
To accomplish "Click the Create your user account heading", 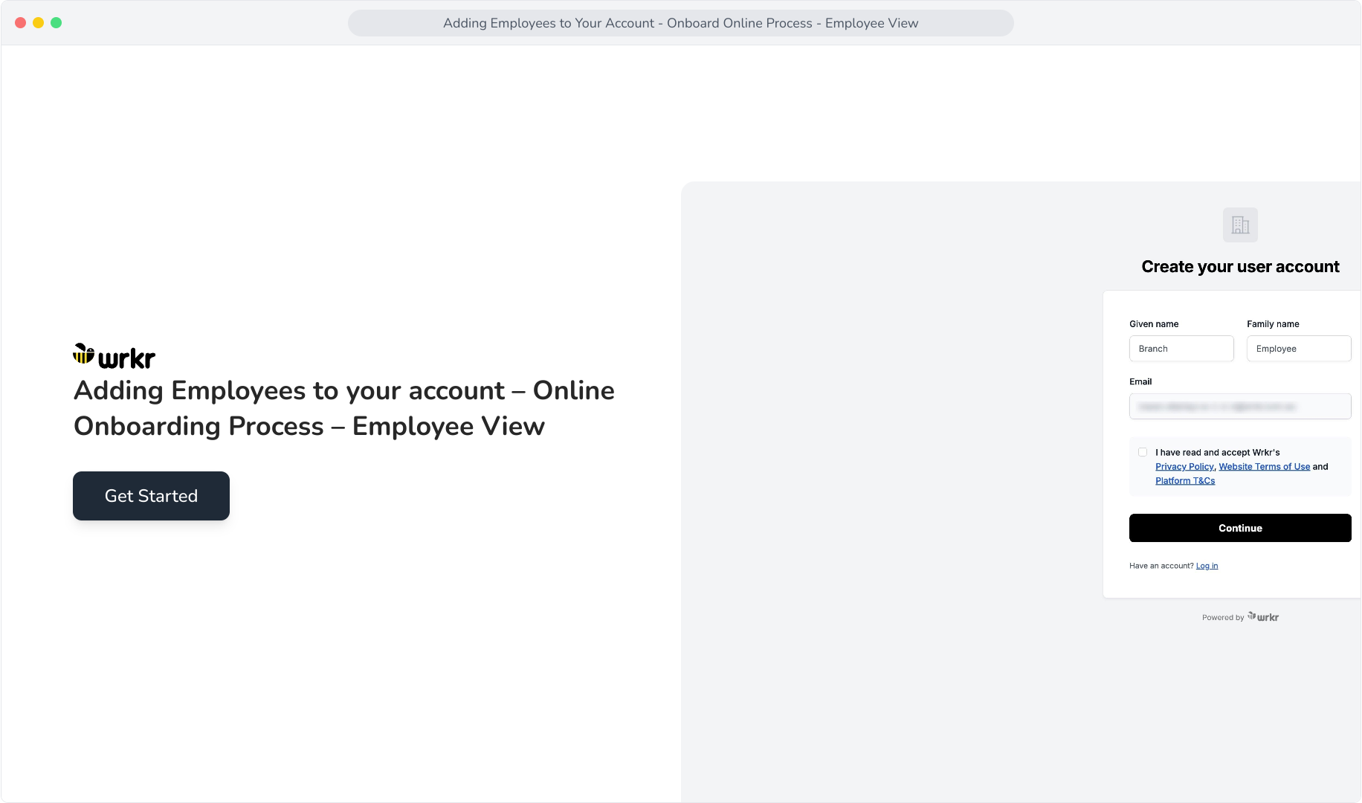I will pos(1240,267).
